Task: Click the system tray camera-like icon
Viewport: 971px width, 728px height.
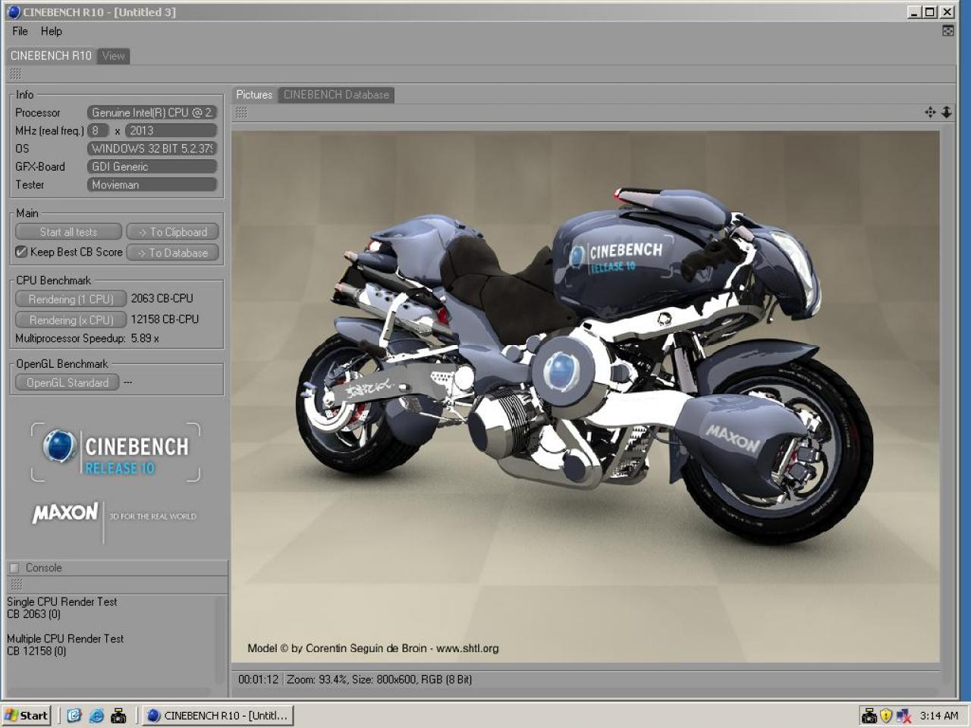Action: 869,715
